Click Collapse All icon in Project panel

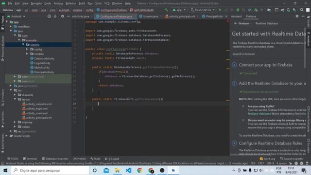(55, 16)
